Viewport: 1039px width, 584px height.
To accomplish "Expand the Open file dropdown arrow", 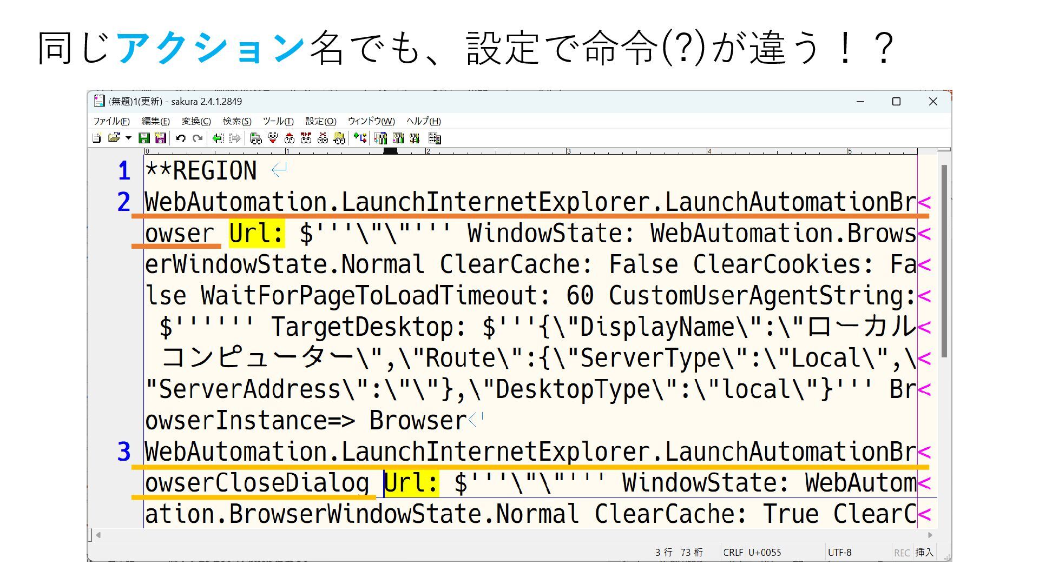I will 128,138.
